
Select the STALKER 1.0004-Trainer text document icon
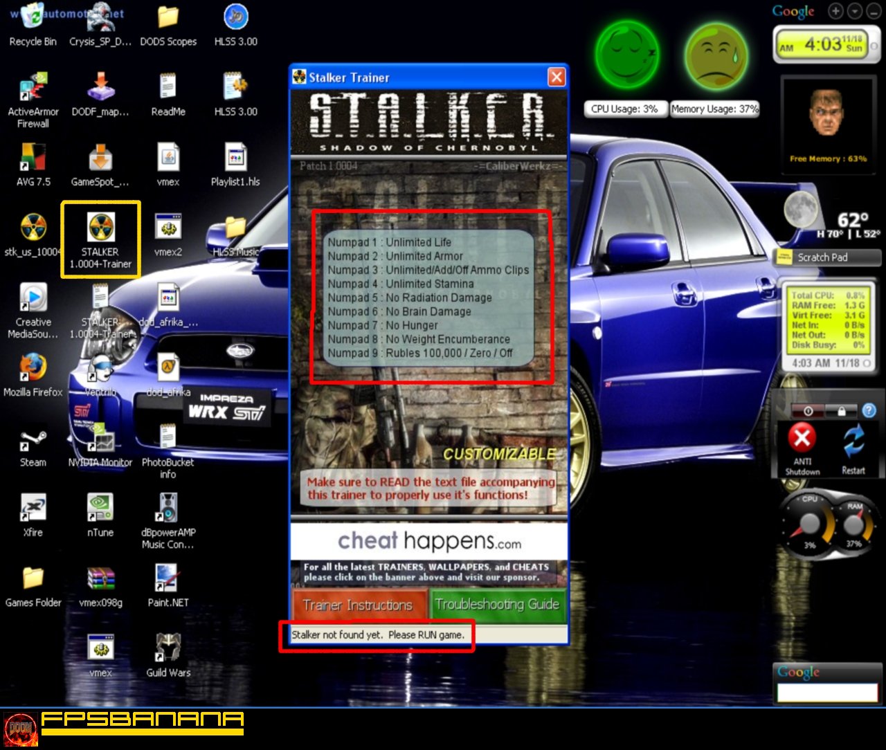coord(100,311)
